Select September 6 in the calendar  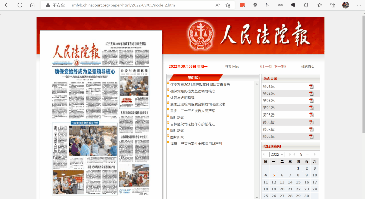coord(282,175)
